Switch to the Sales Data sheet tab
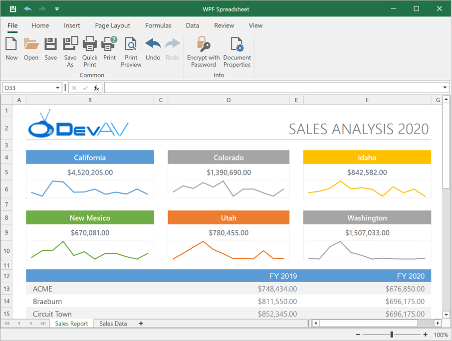The height and width of the screenshot is (341, 452). coord(113,323)
